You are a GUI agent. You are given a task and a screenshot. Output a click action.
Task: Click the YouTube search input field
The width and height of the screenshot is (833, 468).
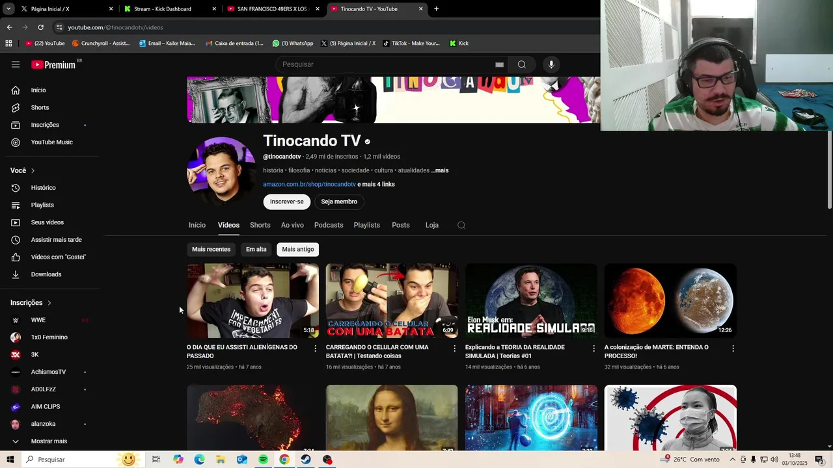click(x=387, y=64)
